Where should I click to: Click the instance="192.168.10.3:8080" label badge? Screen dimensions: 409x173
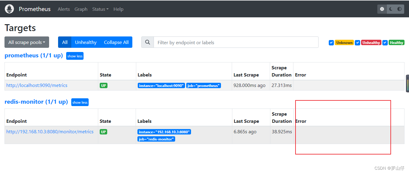coord(164,131)
